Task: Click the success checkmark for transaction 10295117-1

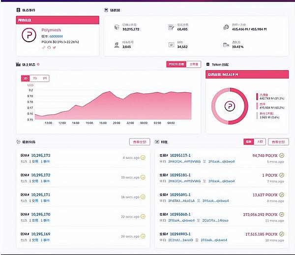Action: [x=281, y=156]
